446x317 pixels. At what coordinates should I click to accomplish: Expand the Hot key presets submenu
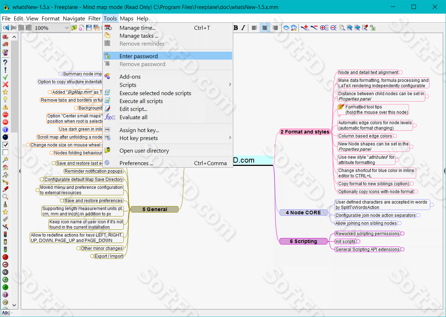pyautogui.click(x=168, y=138)
